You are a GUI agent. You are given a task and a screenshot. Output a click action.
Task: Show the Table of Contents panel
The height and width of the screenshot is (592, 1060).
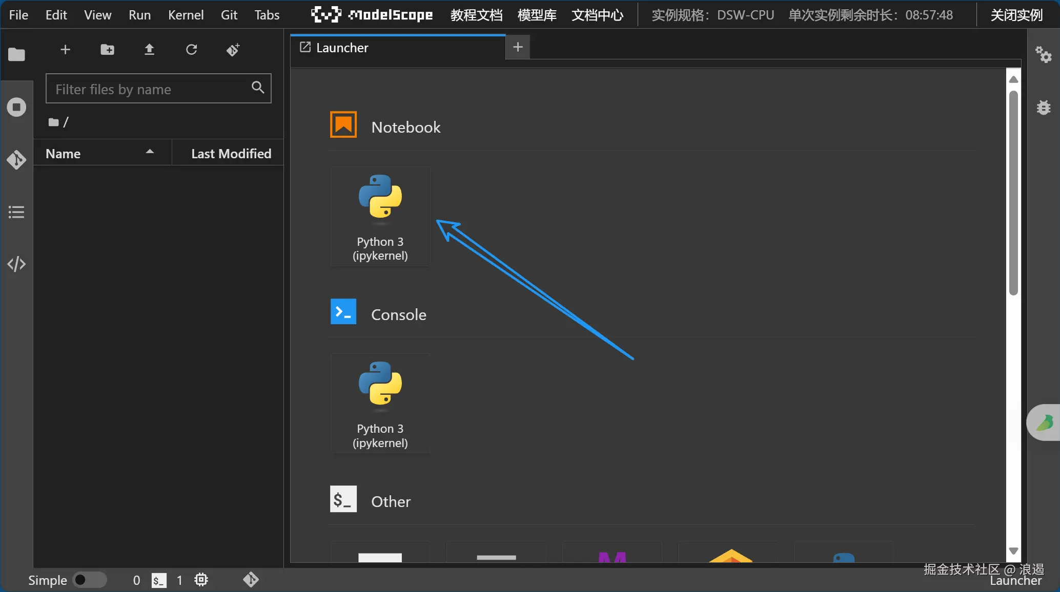(x=16, y=212)
